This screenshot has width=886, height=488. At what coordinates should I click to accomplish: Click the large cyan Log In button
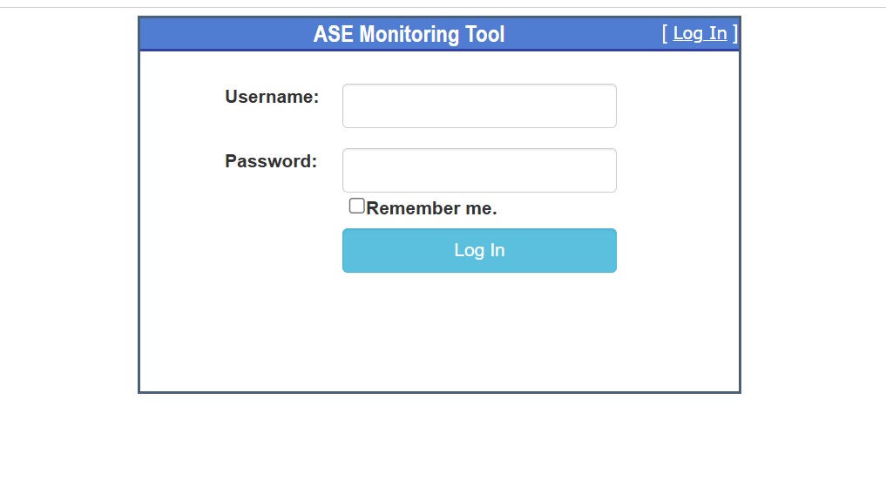[479, 250]
